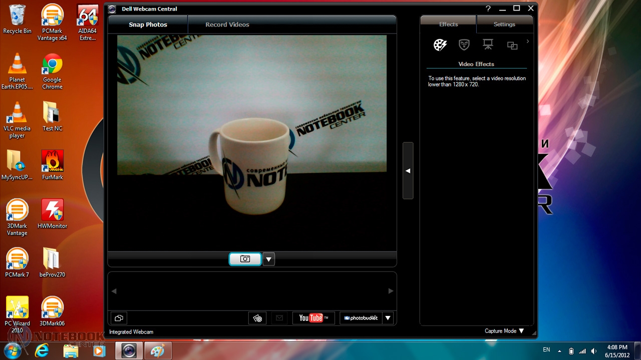
Task: Select the Video Effects palette icon
Action: tap(440, 45)
